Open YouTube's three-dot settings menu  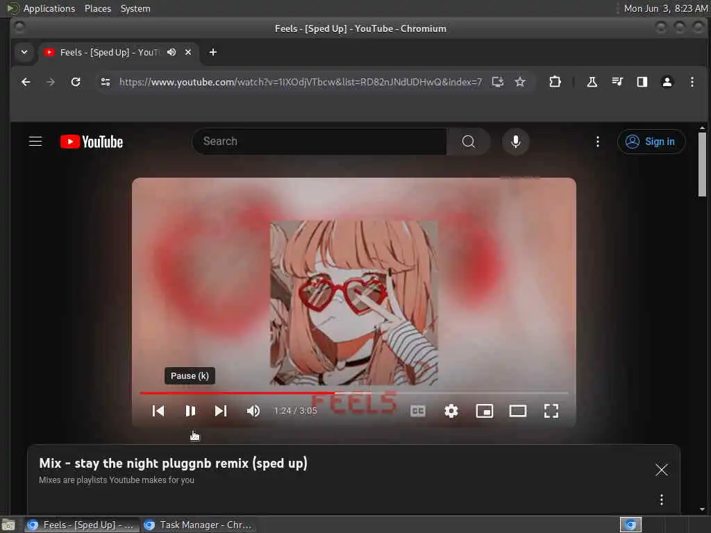point(598,142)
